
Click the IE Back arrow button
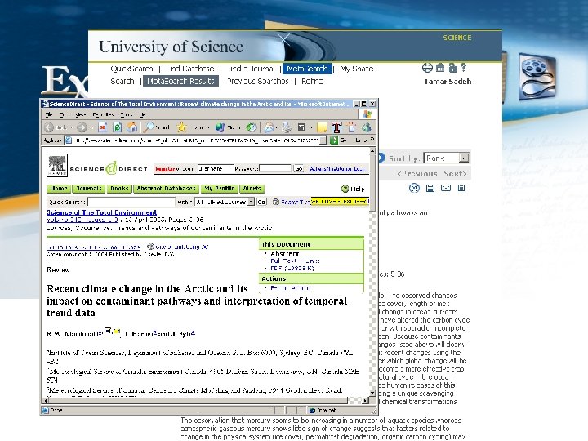(49, 127)
